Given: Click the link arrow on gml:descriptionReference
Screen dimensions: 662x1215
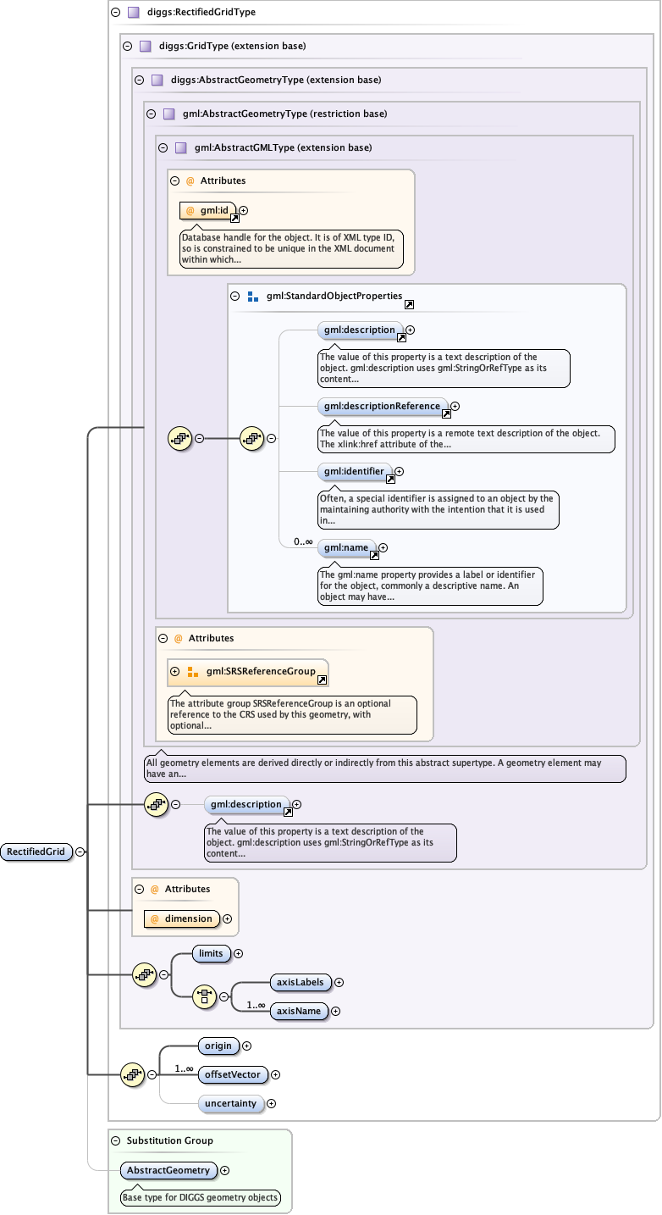Looking at the screenshot, I should [446, 413].
